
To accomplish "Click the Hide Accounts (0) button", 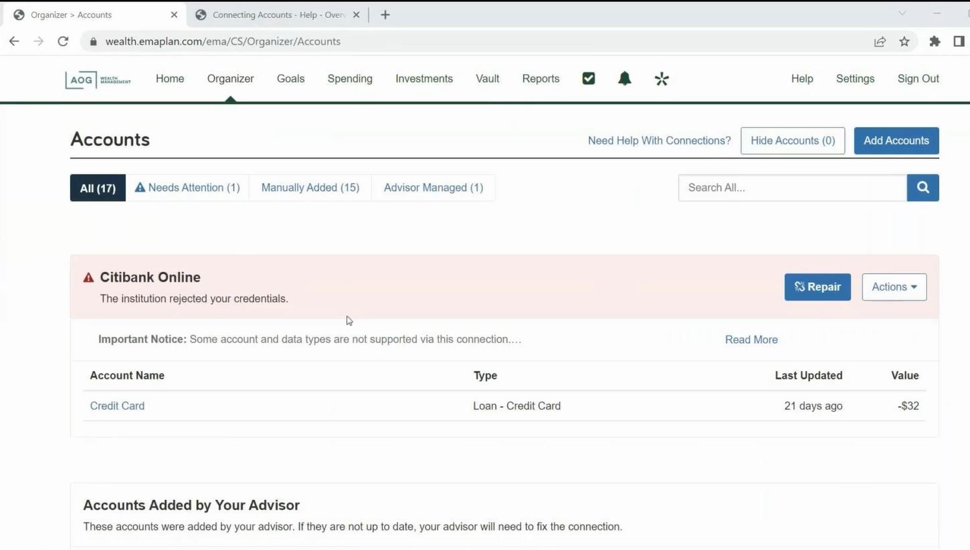I will pos(793,140).
